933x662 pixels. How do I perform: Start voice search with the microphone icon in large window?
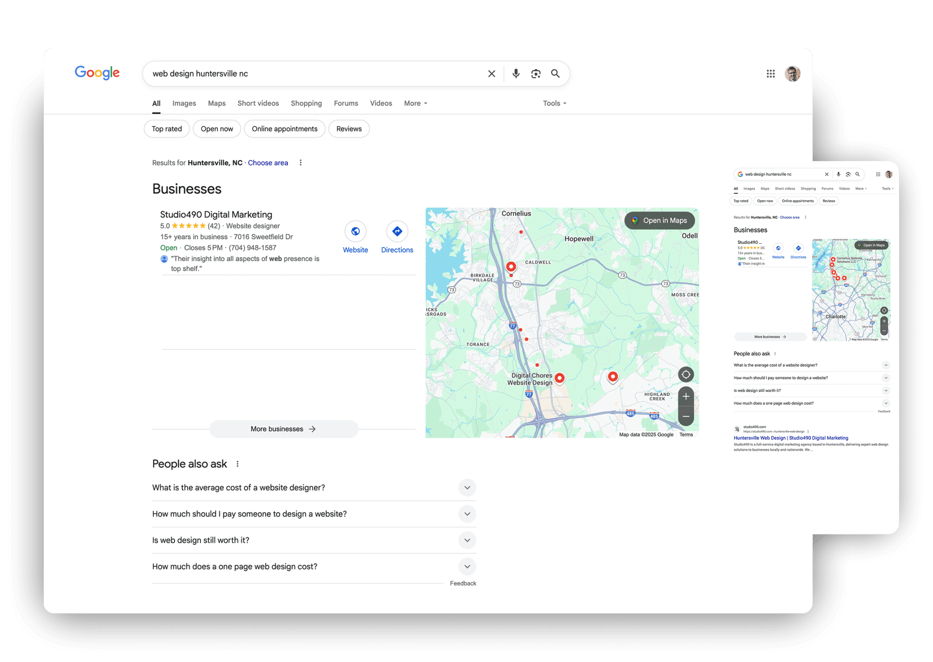(516, 74)
